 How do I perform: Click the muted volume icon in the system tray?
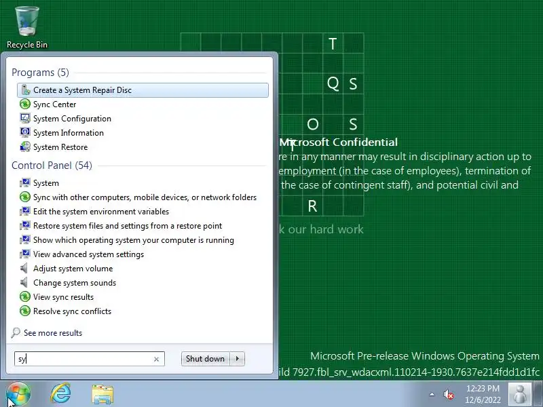coord(448,394)
